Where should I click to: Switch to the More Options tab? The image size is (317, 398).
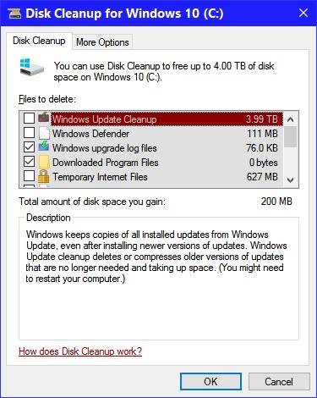coord(102,42)
